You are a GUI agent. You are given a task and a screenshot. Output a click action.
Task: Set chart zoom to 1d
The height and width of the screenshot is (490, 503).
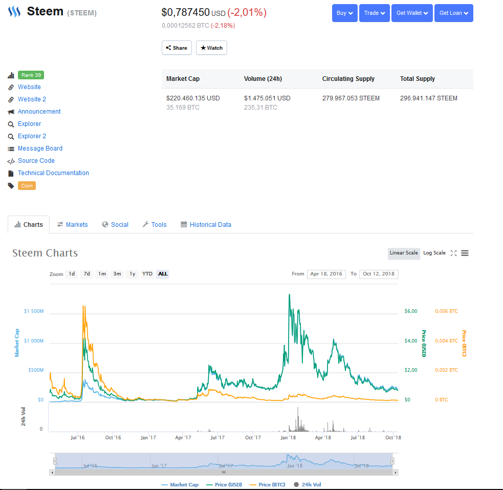[72, 274]
